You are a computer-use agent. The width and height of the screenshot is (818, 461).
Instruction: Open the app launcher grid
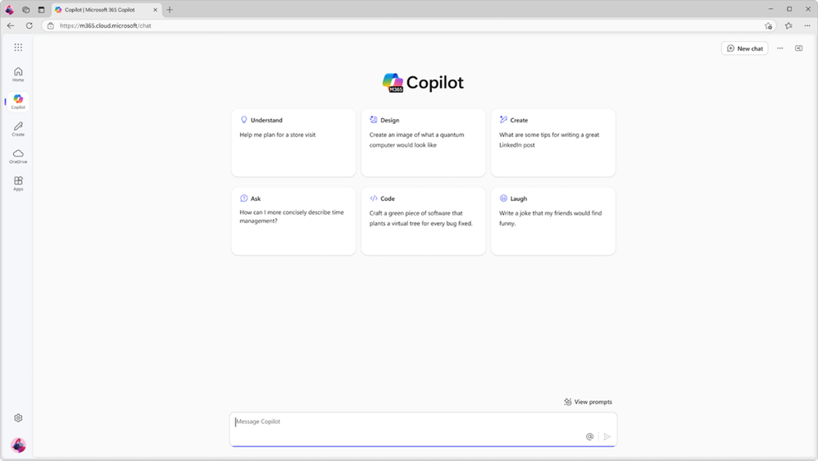pyautogui.click(x=18, y=48)
